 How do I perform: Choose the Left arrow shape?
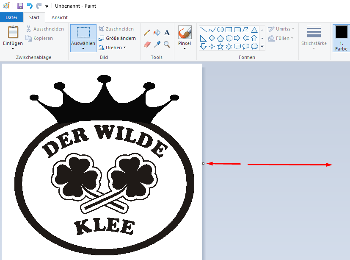click(246, 38)
